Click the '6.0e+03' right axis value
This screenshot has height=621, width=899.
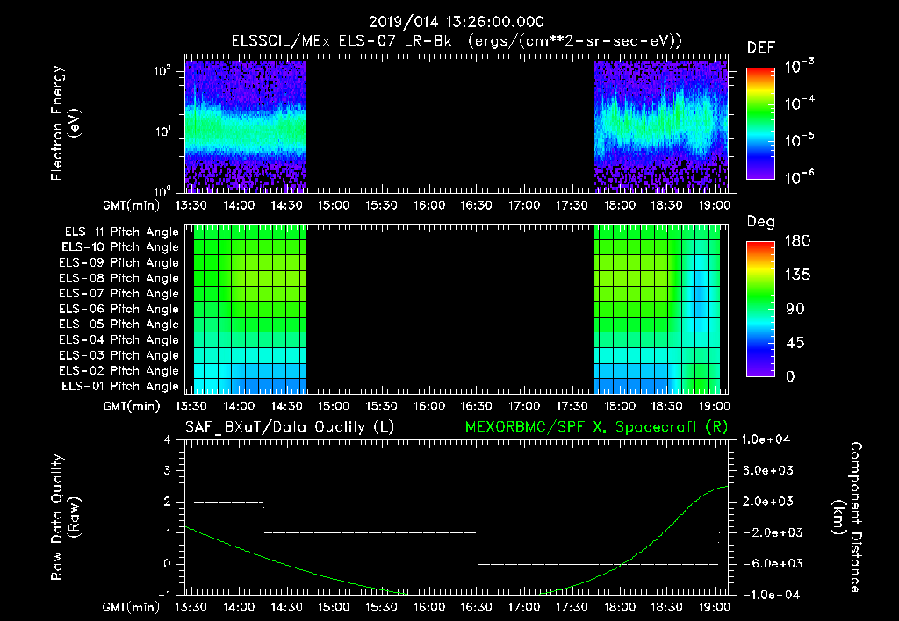click(x=768, y=470)
